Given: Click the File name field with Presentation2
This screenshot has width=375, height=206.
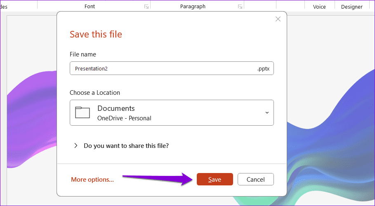Looking at the screenshot, I should pyautogui.click(x=172, y=68).
